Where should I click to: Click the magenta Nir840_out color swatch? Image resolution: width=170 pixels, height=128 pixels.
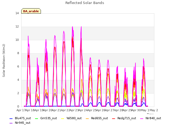click(142, 118)
